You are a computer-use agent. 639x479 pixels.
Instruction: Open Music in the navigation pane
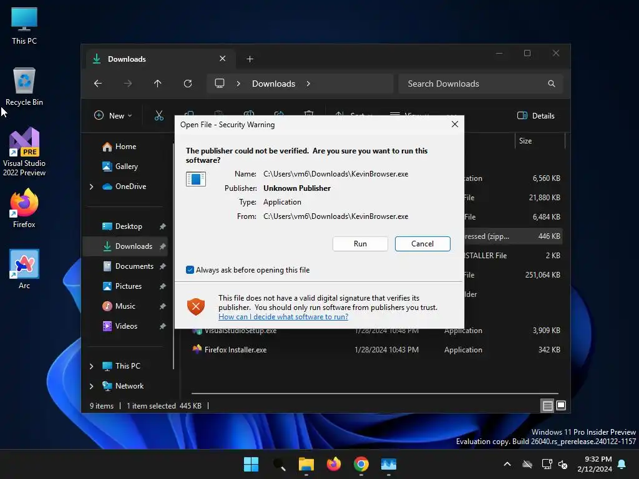[x=125, y=306]
